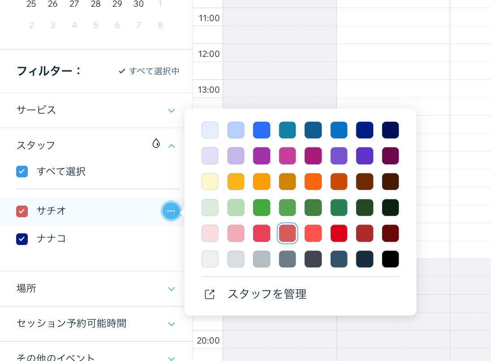Open the スタッフを管理 link

[267, 294]
